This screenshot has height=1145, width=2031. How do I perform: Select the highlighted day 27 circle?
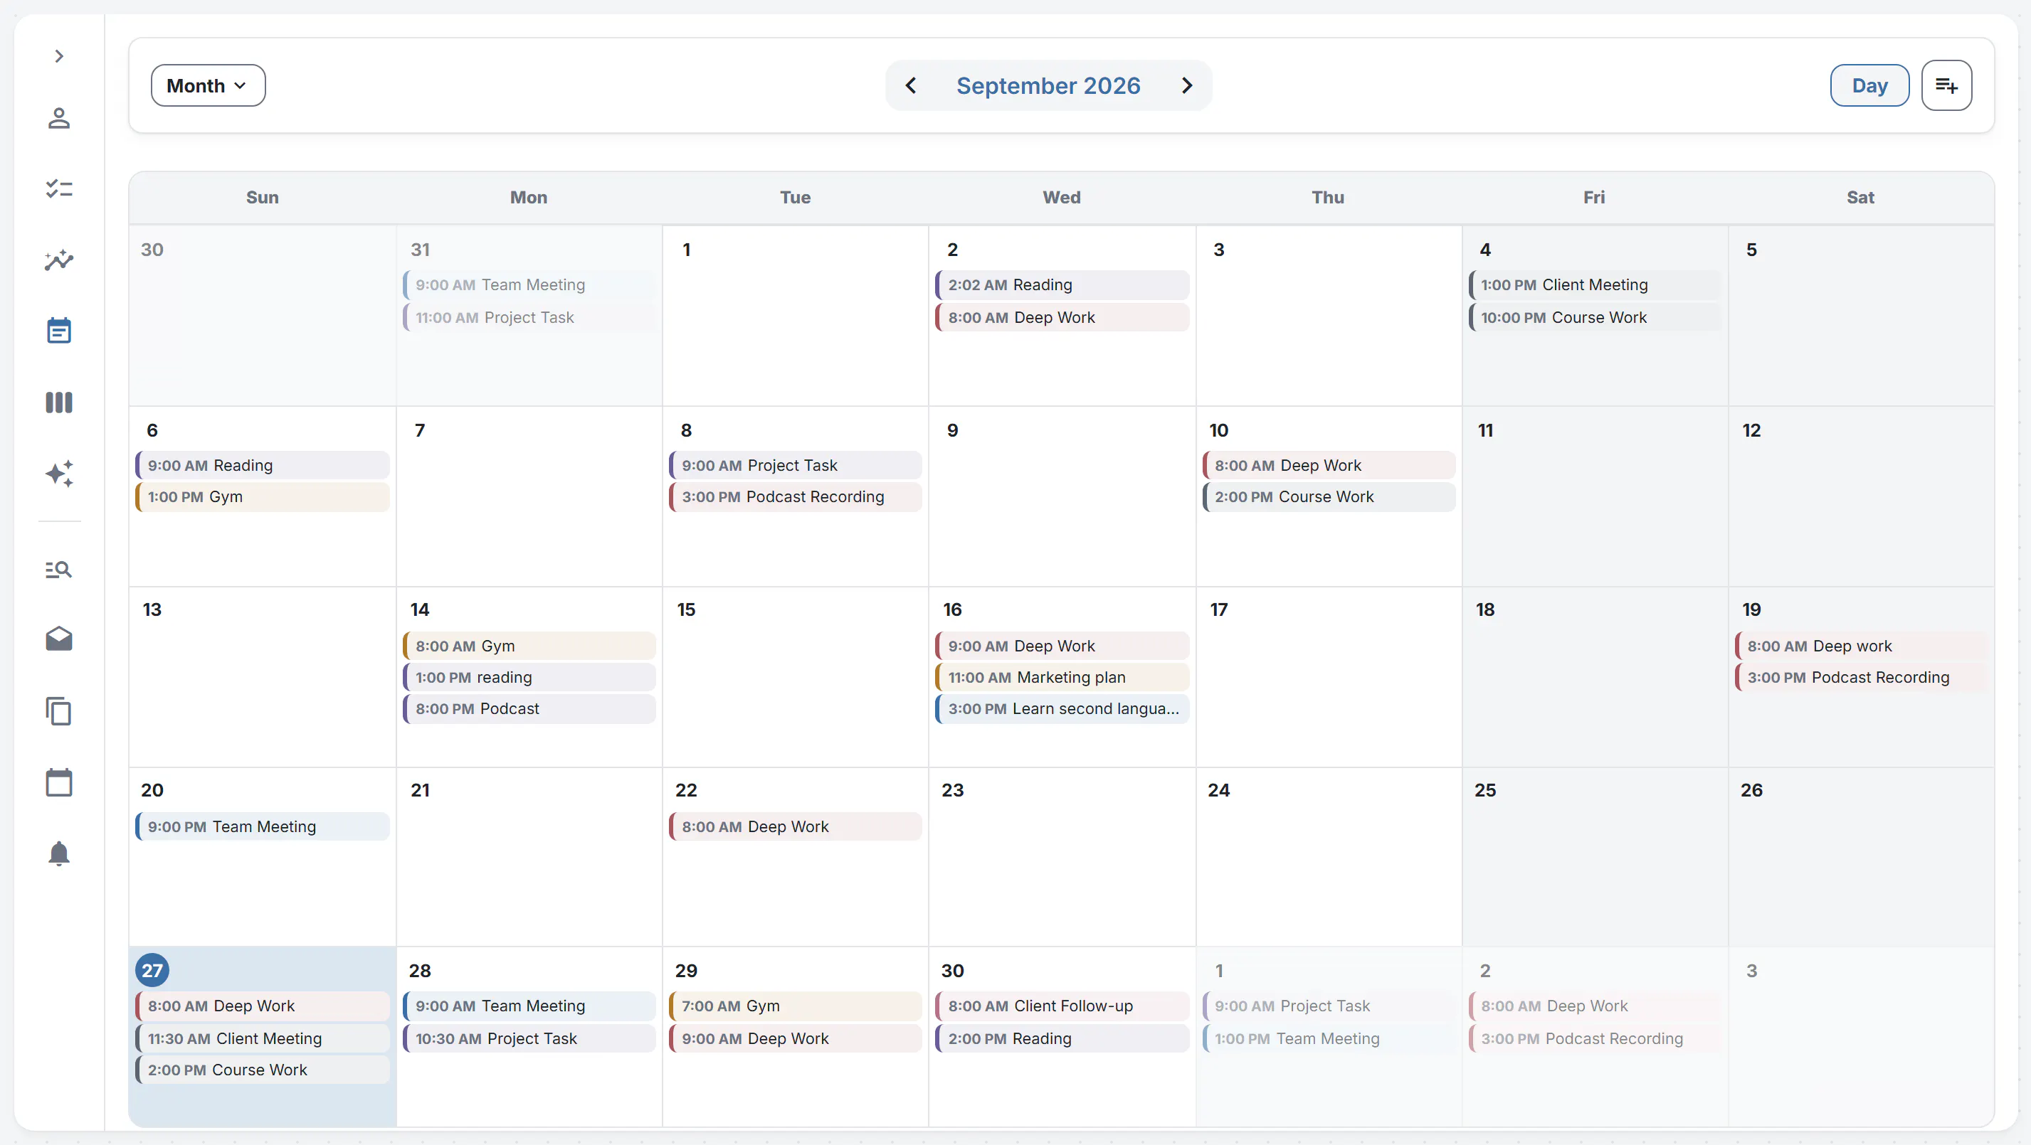tap(152, 970)
